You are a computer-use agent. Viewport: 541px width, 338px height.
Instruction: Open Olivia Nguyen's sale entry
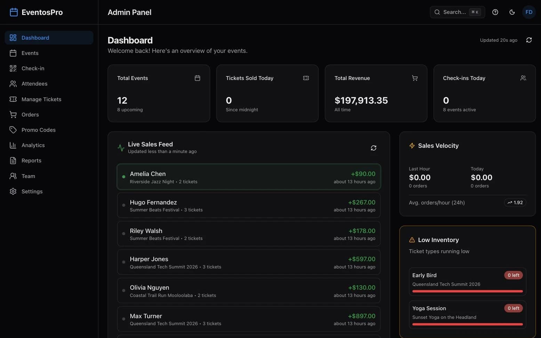click(249, 290)
